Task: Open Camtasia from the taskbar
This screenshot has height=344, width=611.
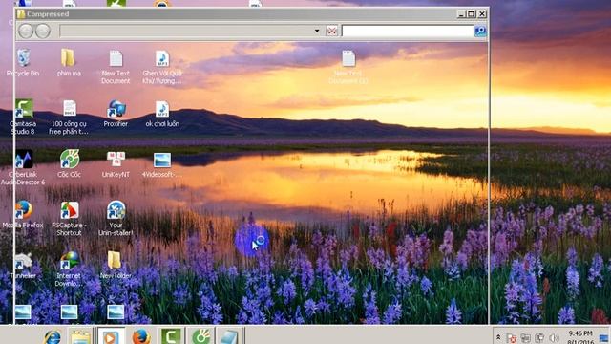Action: pyautogui.click(x=171, y=336)
